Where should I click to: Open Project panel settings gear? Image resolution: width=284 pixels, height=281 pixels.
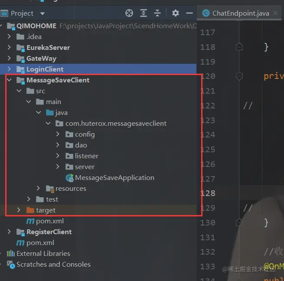click(x=175, y=13)
